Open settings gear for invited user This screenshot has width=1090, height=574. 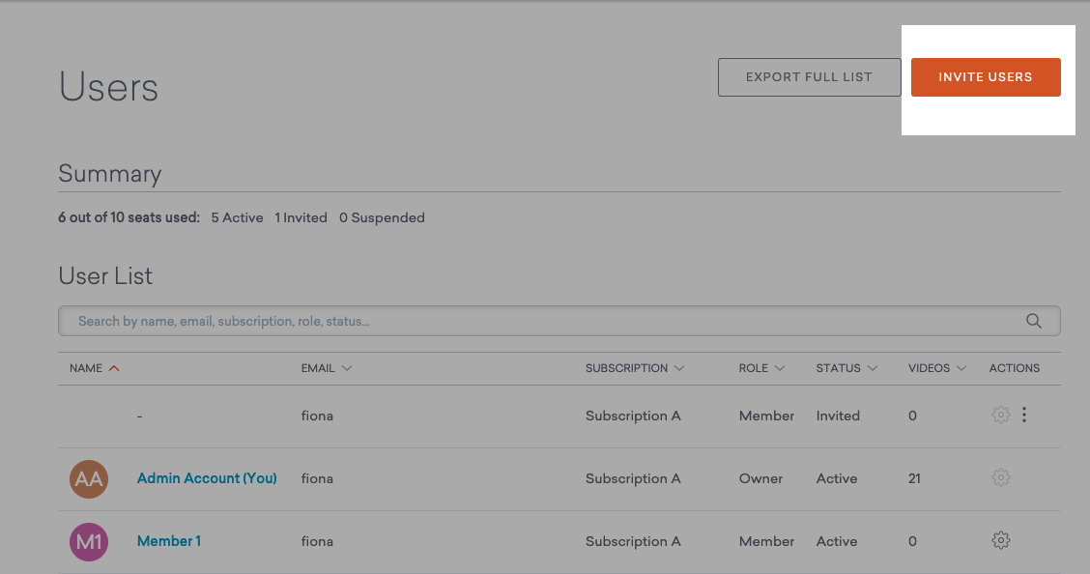click(1001, 415)
